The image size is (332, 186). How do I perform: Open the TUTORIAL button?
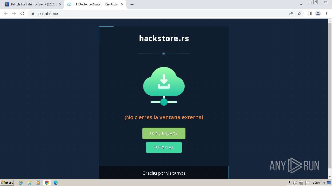coord(164,147)
